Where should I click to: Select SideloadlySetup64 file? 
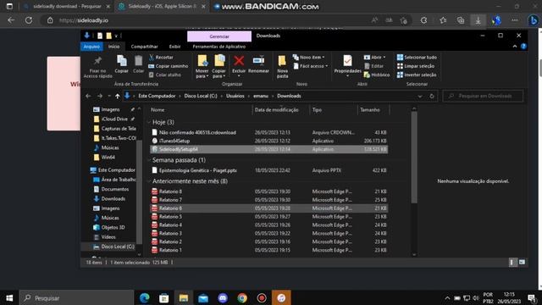point(269,149)
